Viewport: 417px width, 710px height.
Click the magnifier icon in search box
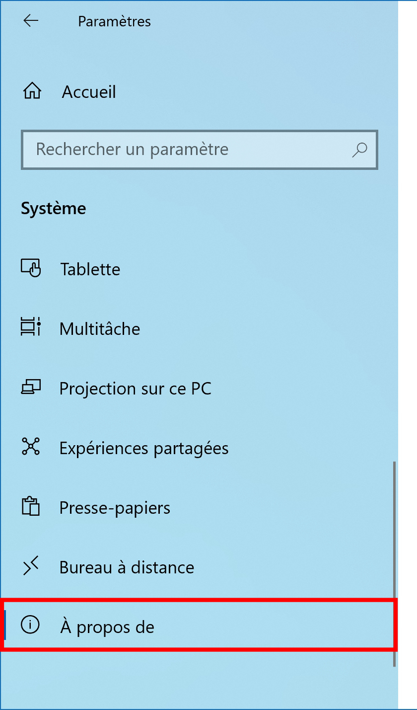359,150
